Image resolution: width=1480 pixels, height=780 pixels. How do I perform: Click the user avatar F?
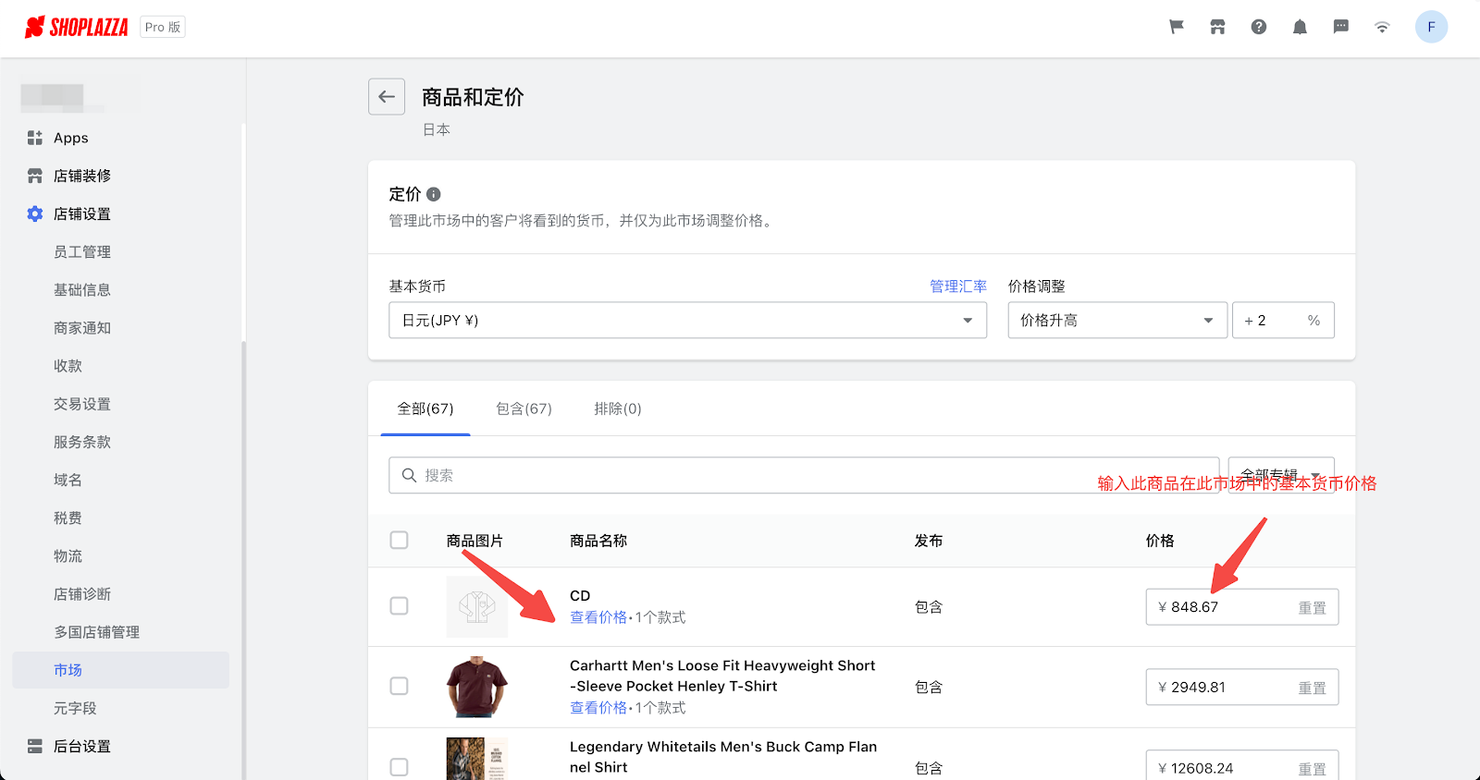[x=1431, y=27]
